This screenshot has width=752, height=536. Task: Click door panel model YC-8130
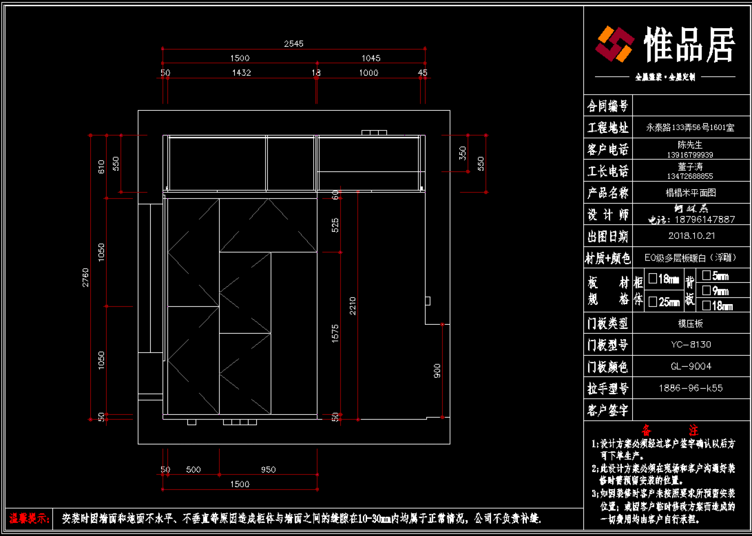pyautogui.click(x=691, y=345)
